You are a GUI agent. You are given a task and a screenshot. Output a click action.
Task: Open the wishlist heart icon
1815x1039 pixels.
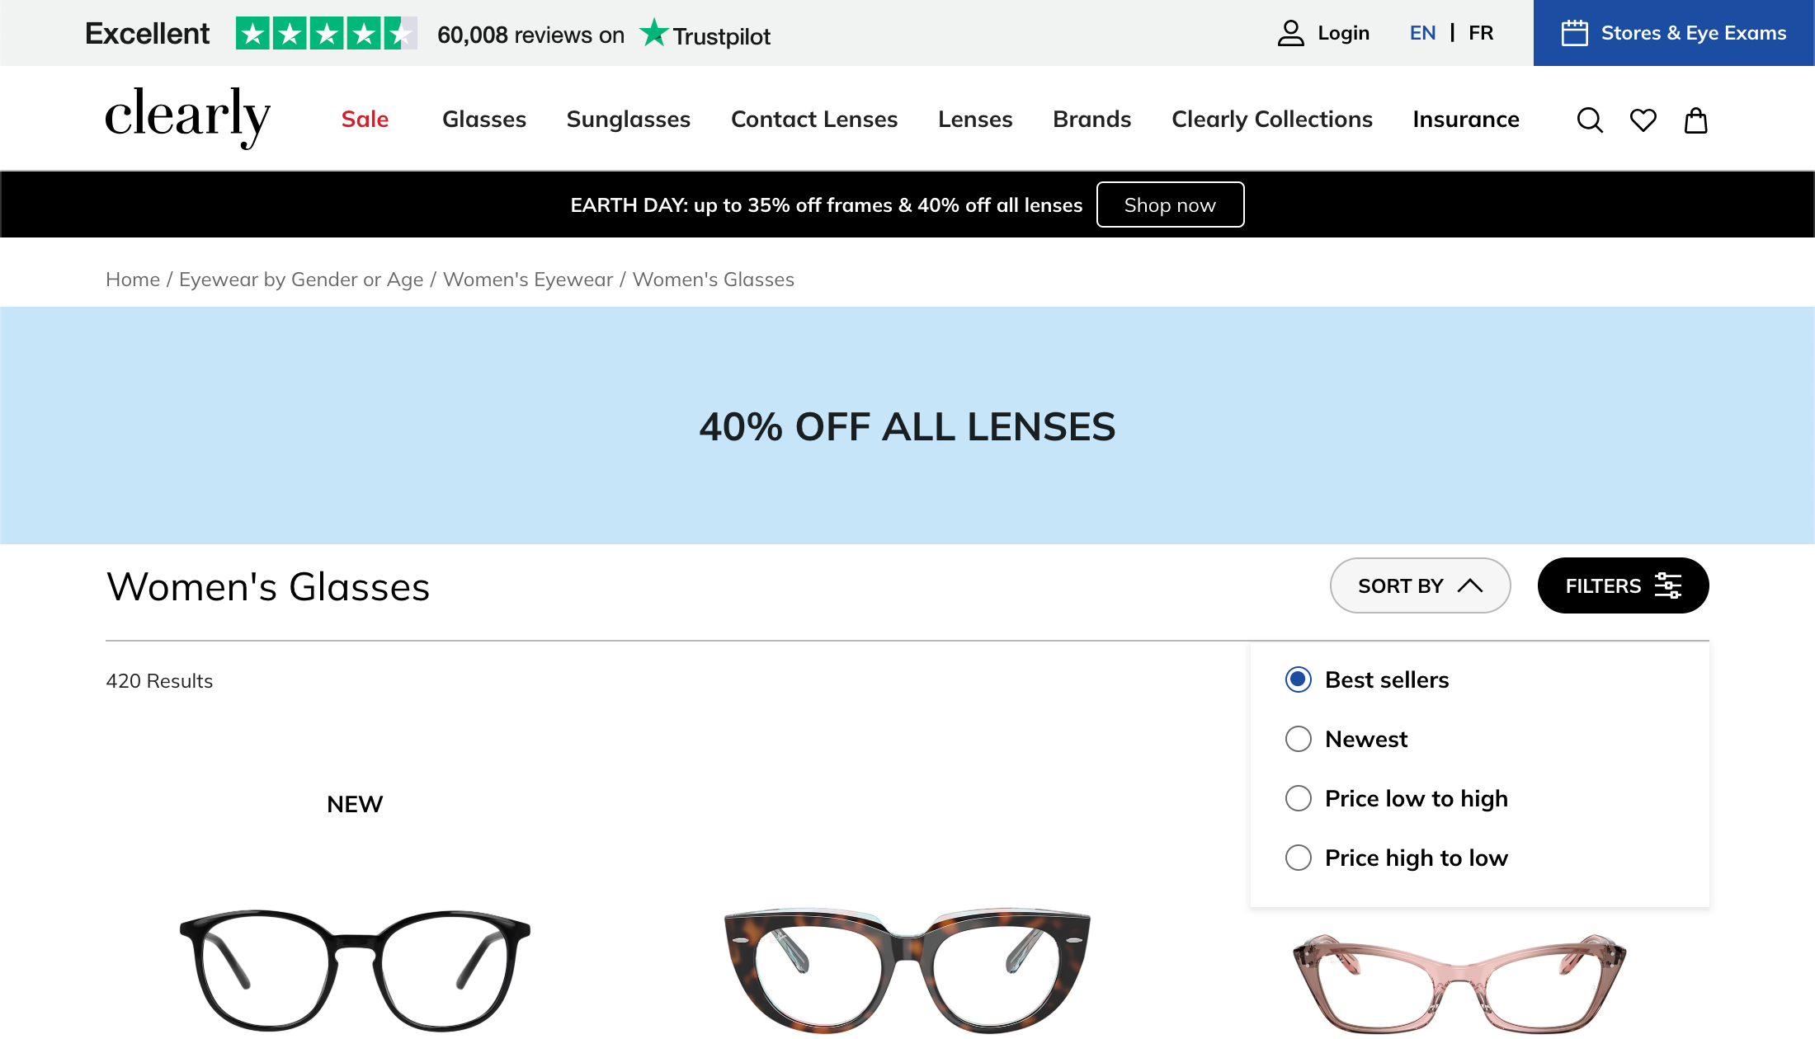pos(1643,120)
